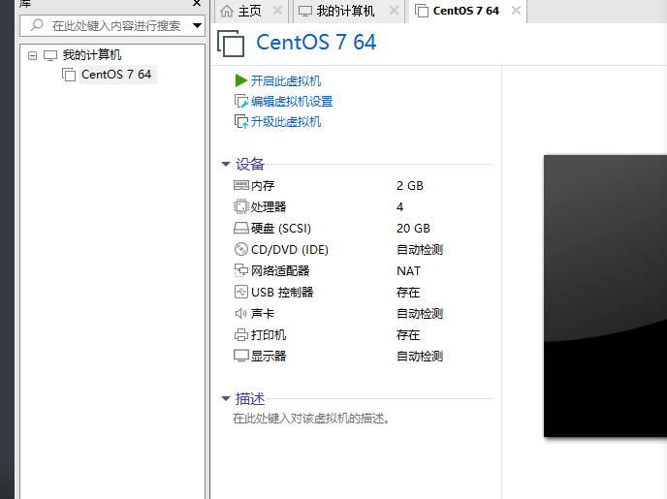Image resolution: width=667 pixels, height=499 pixels.
Task: Click the processor count value 4
Action: (399, 207)
